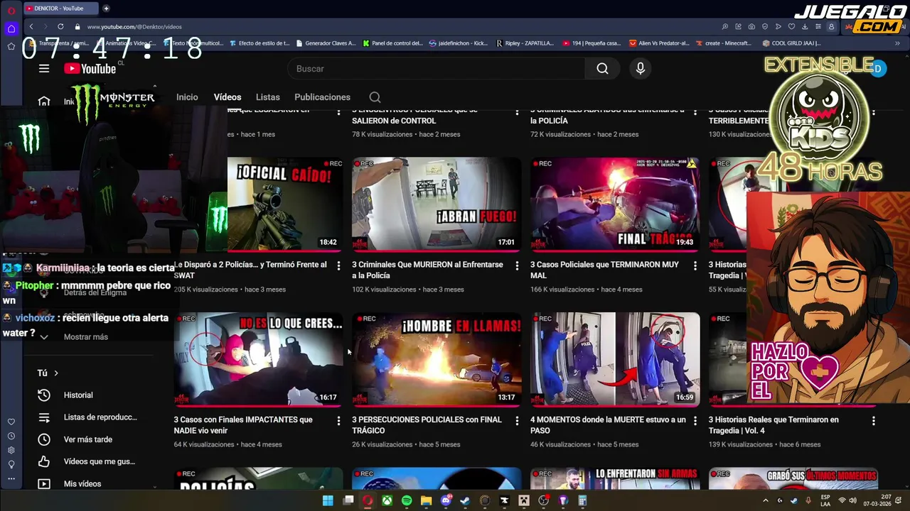Open Opera sidebar history clock icon
Screen dimensions: 910x511
point(11,436)
